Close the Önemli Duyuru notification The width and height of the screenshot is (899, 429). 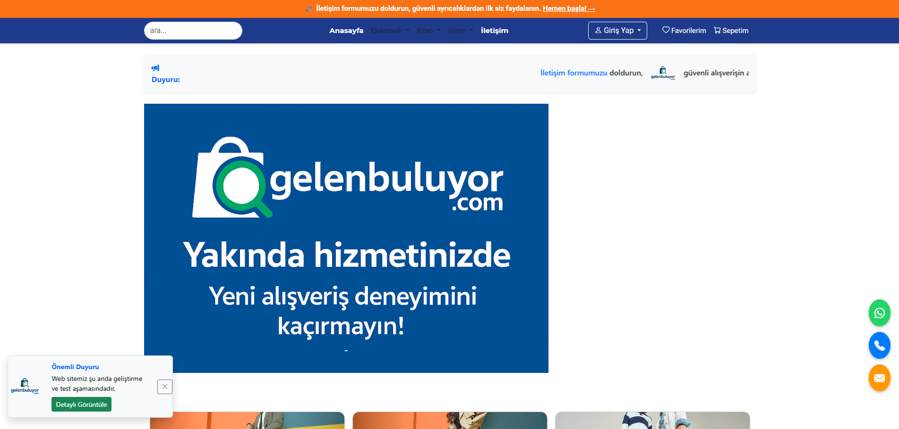coord(164,387)
